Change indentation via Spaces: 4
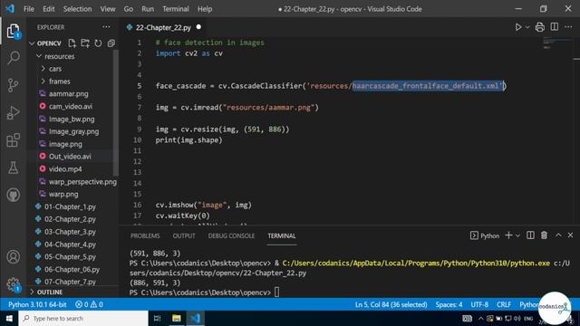580x326 pixels. click(x=449, y=304)
